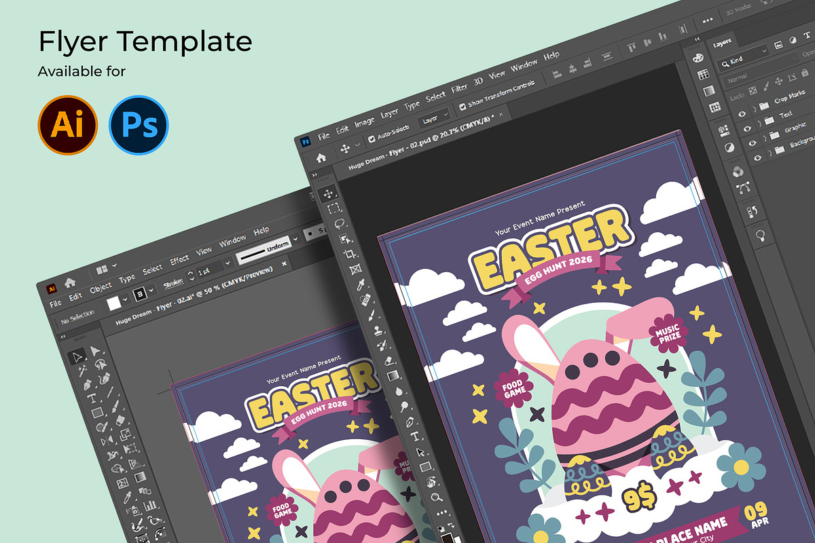Open the Learn lightbulb panel icon in Photoshop

[761, 235]
